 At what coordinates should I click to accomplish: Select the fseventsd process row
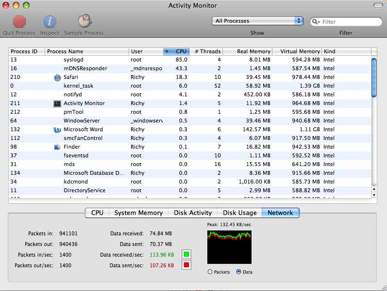point(190,155)
